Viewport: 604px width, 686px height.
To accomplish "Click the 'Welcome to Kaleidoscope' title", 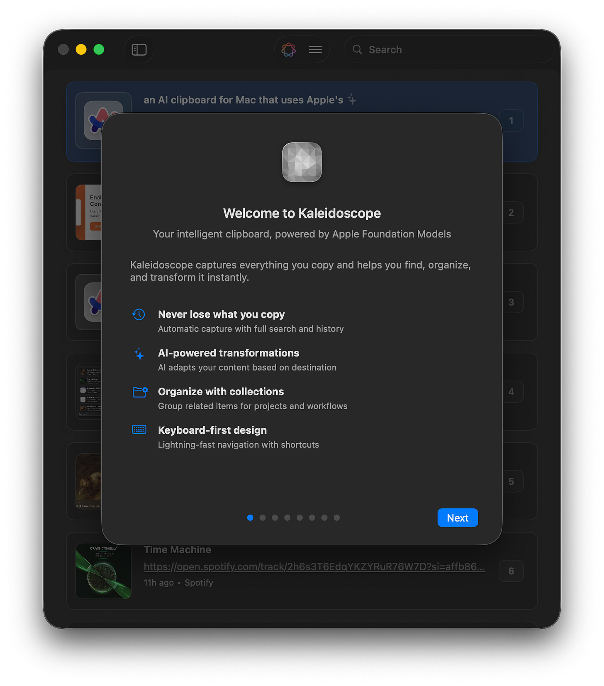I will (x=302, y=213).
